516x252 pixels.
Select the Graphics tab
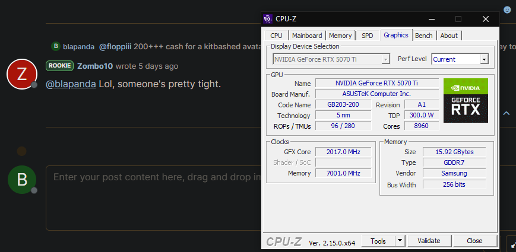point(396,35)
